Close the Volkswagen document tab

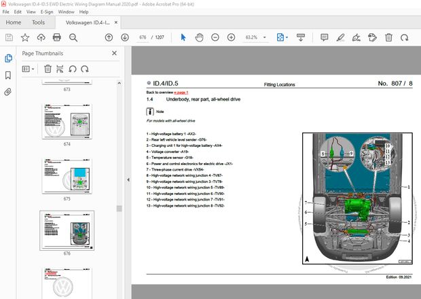pos(116,22)
